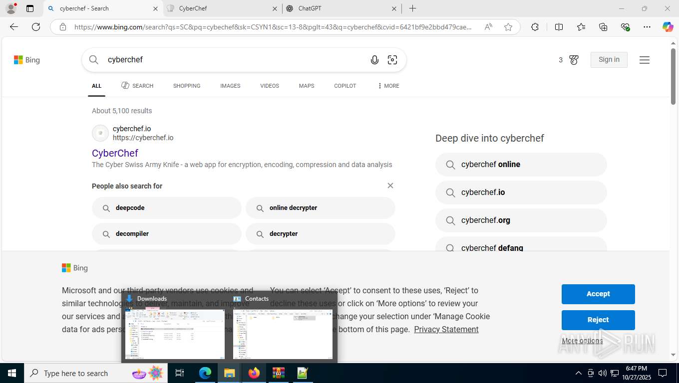
Task: Open the Favorites list icon
Action: coord(581,27)
